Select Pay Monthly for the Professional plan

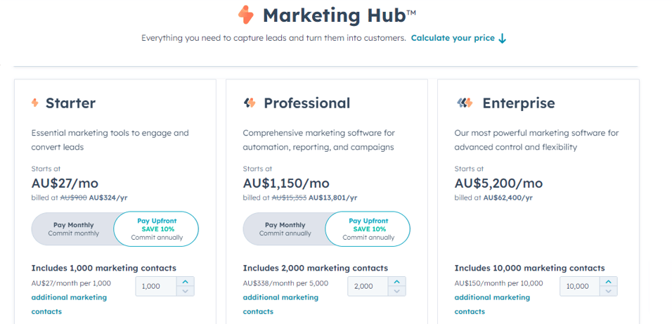(x=285, y=229)
